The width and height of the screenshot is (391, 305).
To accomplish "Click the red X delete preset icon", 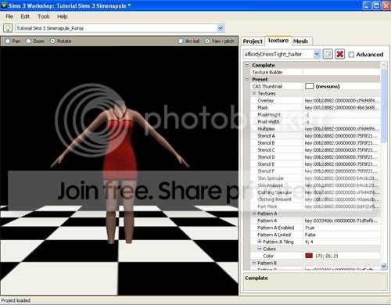I will (339, 54).
